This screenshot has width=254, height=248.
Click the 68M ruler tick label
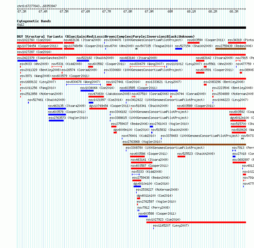coord(170,11)
